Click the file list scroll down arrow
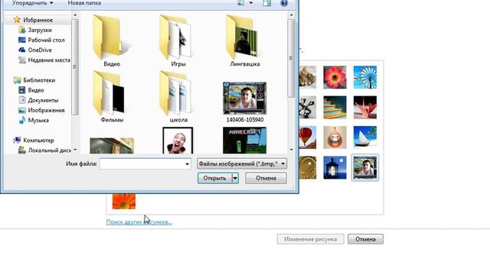The width and height of the screenshot is (490, 275). point(291,150)
